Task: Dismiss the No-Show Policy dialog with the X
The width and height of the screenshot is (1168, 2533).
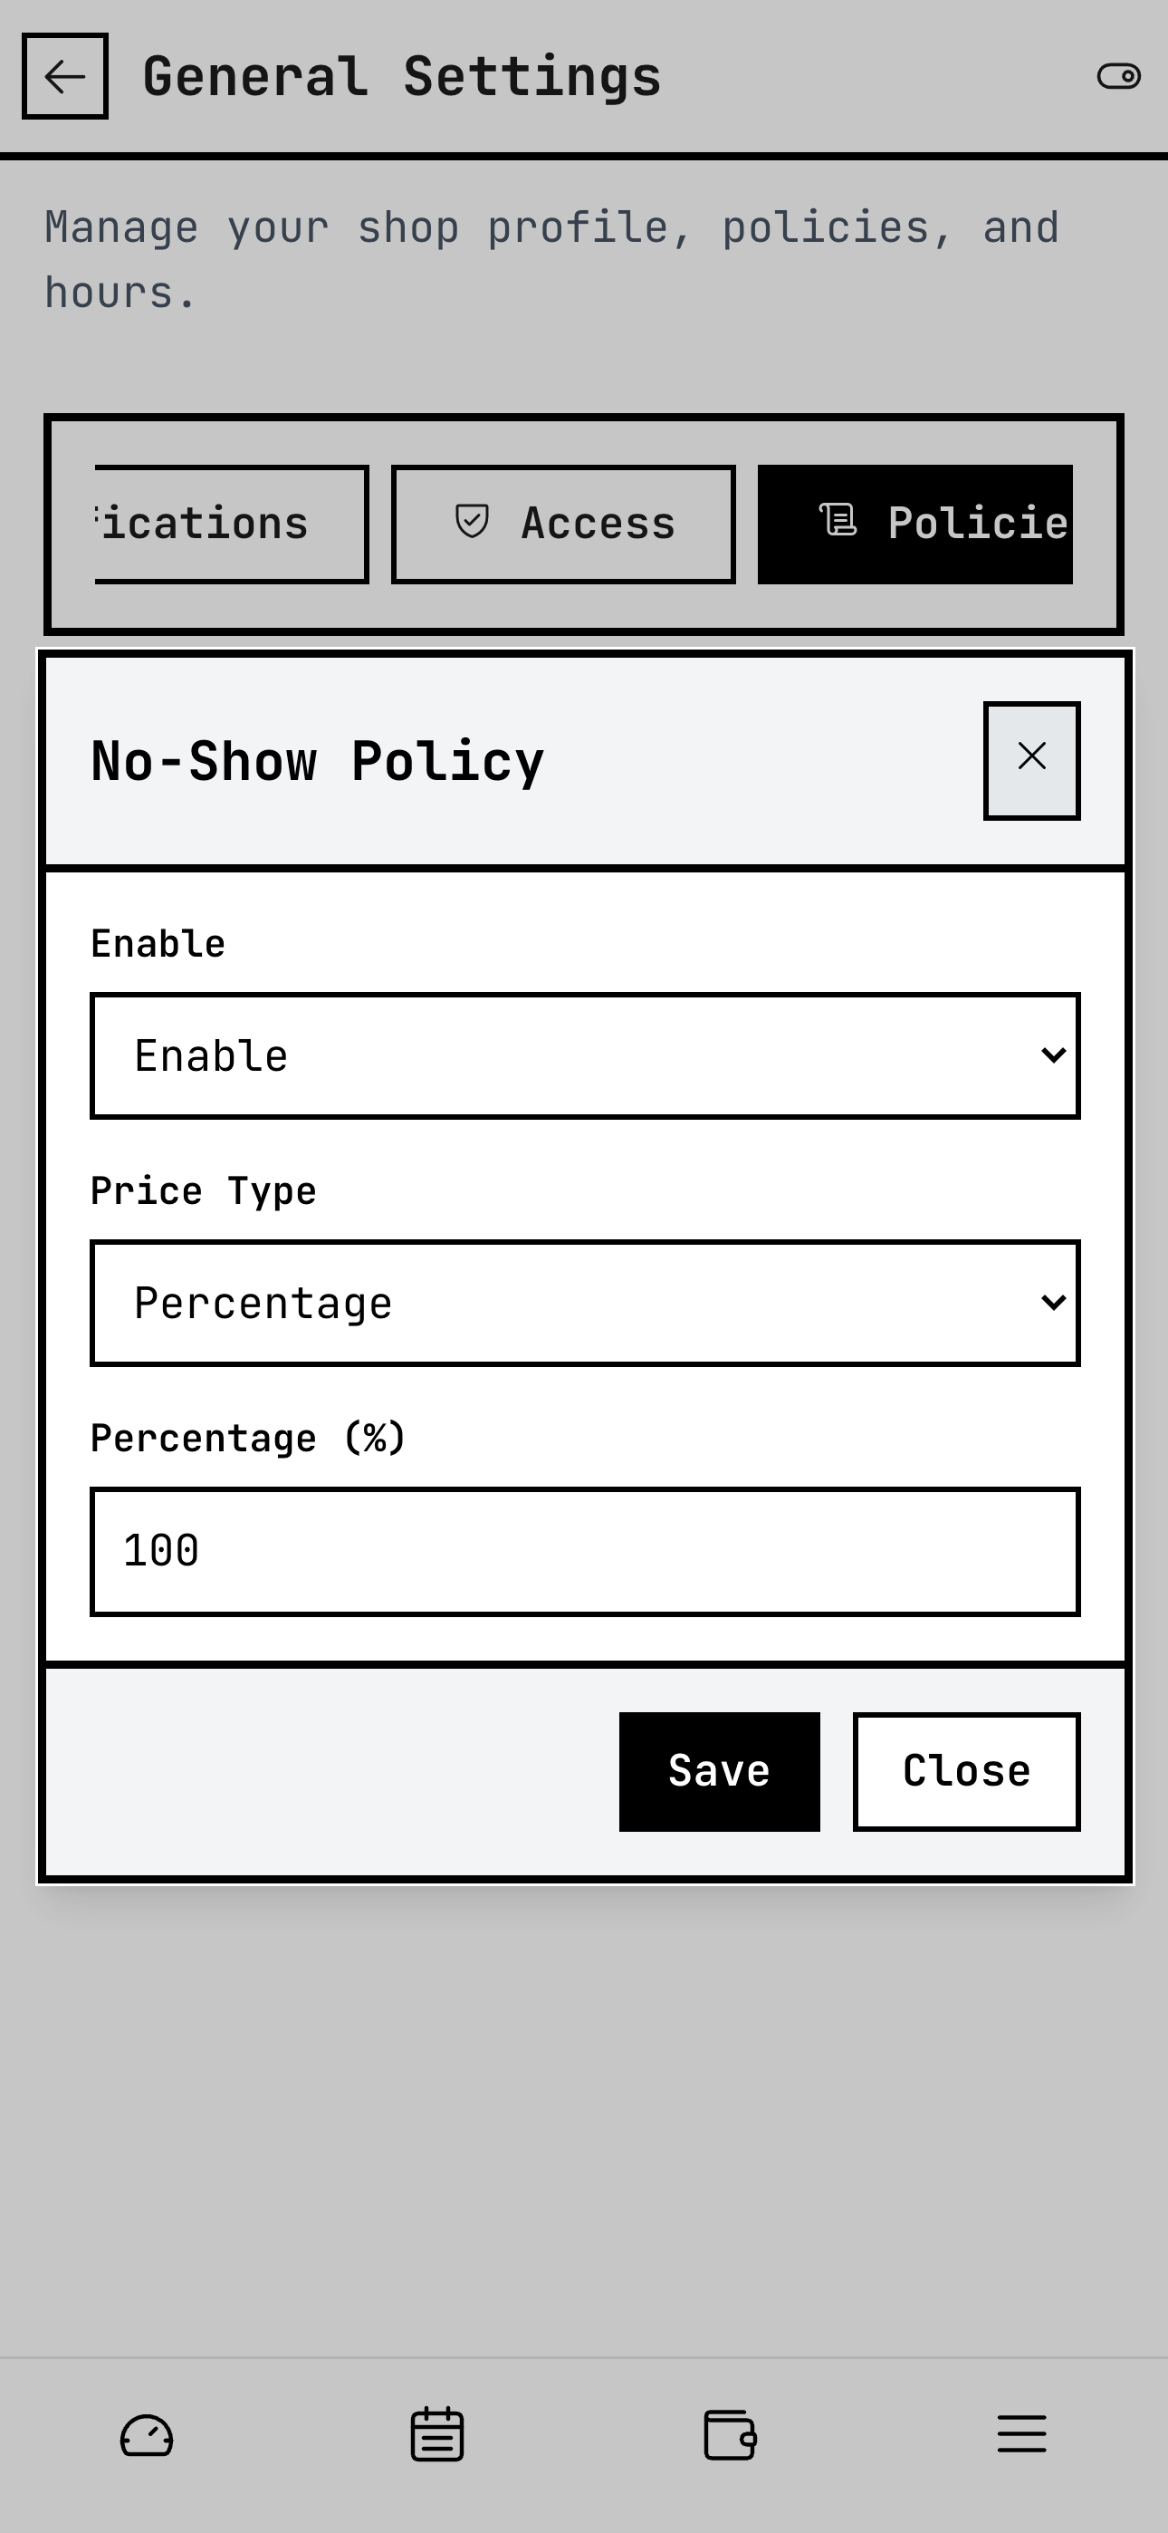Action: pyautogui.click(x=1031, y=757)
